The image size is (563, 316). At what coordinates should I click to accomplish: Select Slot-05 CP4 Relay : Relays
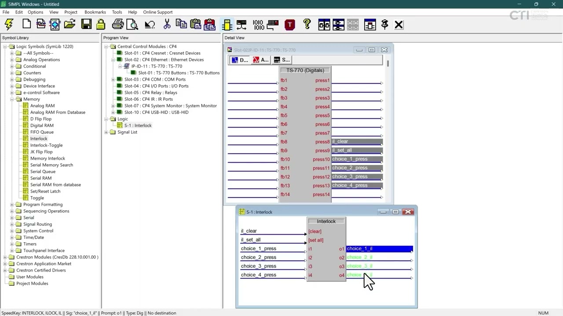pyautogui.click(x=150, y=93)
